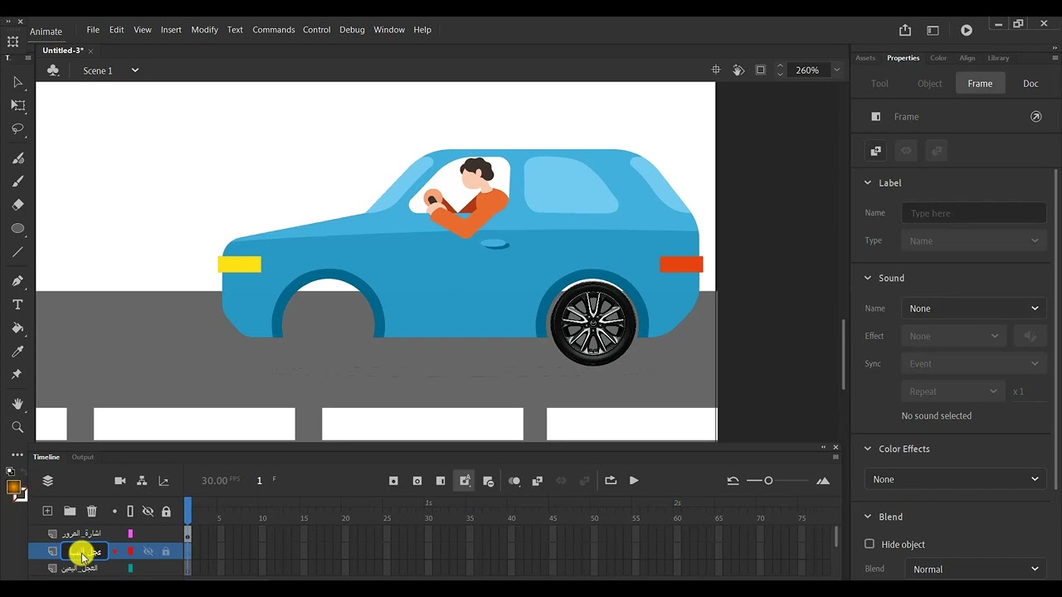
Task: Collapse the Blend section
Action: click(x=868, y=517)
